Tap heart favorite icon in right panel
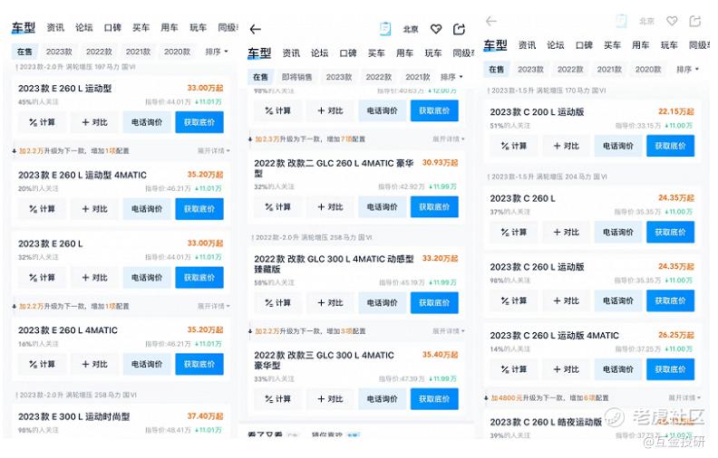The image size is (718, 458). pyautogui.click(x=672, y=21)
